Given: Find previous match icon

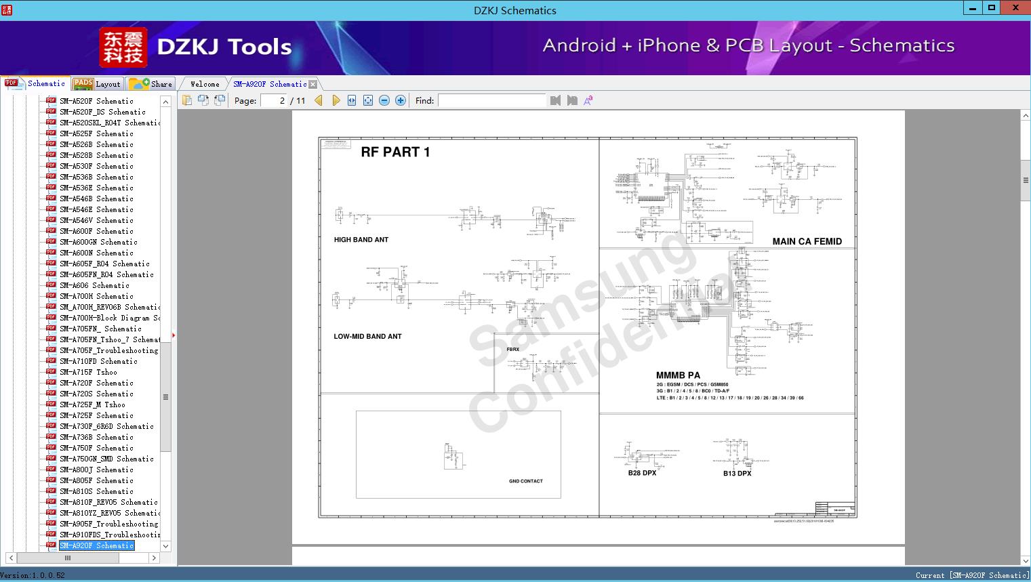Looking at the screenshot, I should click(x=556, y=100).
